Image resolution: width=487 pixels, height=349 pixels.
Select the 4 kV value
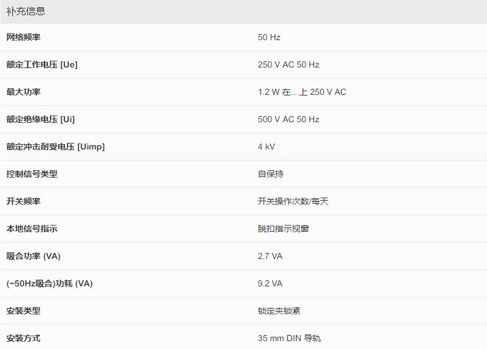[267, 147]
